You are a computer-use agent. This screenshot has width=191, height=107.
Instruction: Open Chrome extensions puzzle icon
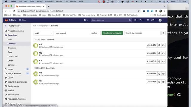(x=156, y=11)
